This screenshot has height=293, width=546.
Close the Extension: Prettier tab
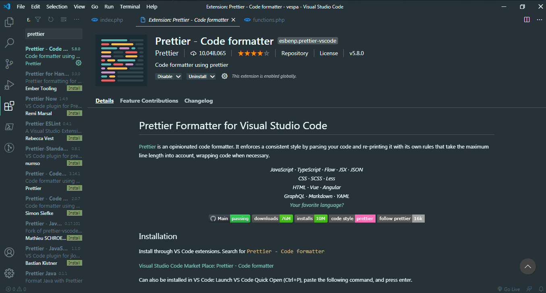click(233, 20)
